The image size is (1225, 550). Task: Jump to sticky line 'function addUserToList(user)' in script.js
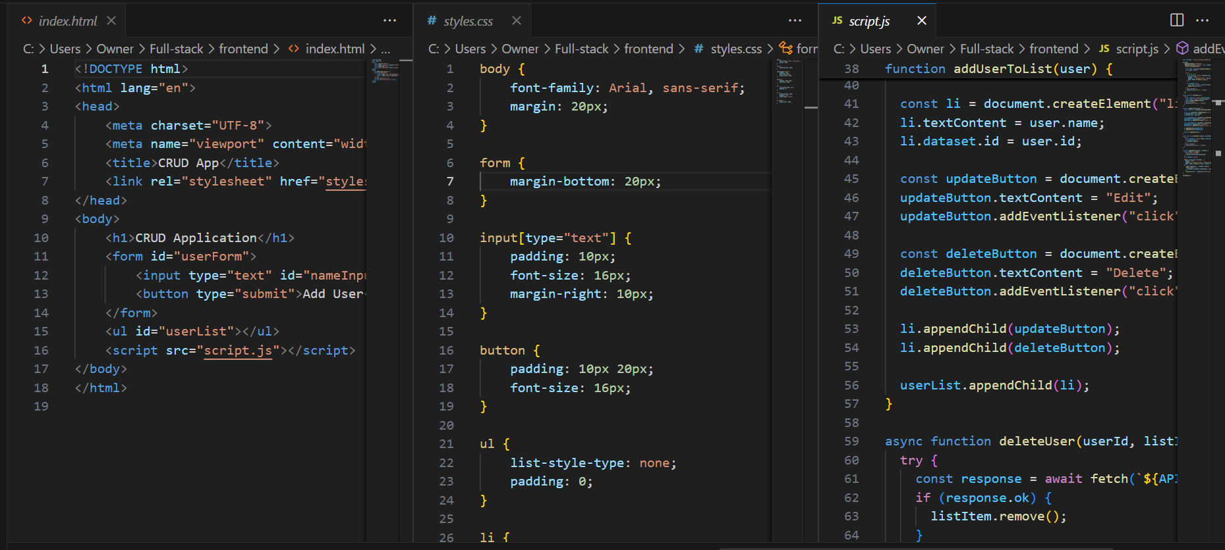click(x=999, y=69)
